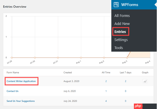Click the Graph column header

tap(145, 73)
